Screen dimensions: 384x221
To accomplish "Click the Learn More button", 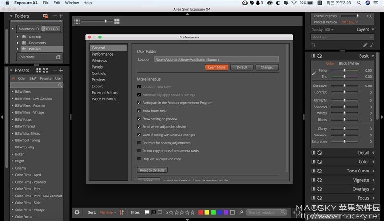I will 216,67.
